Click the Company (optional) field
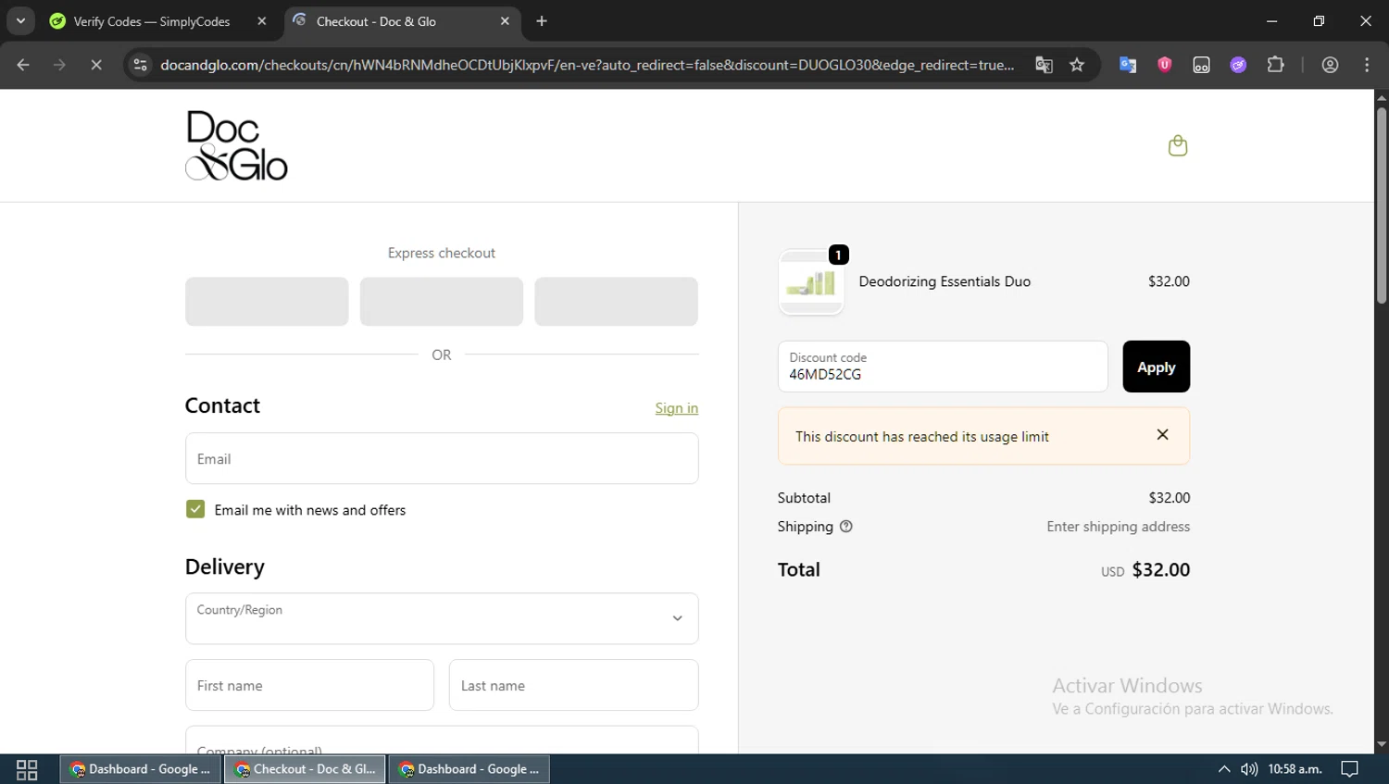Viewport: 1389px width, 784px height. point(442,740)
